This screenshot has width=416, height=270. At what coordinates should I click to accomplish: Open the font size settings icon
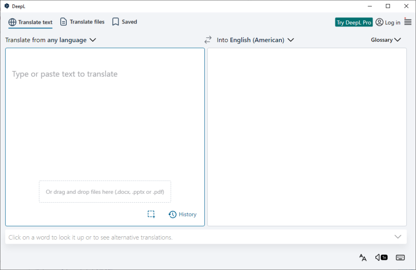pyautogui.click(x=363, y=257)
